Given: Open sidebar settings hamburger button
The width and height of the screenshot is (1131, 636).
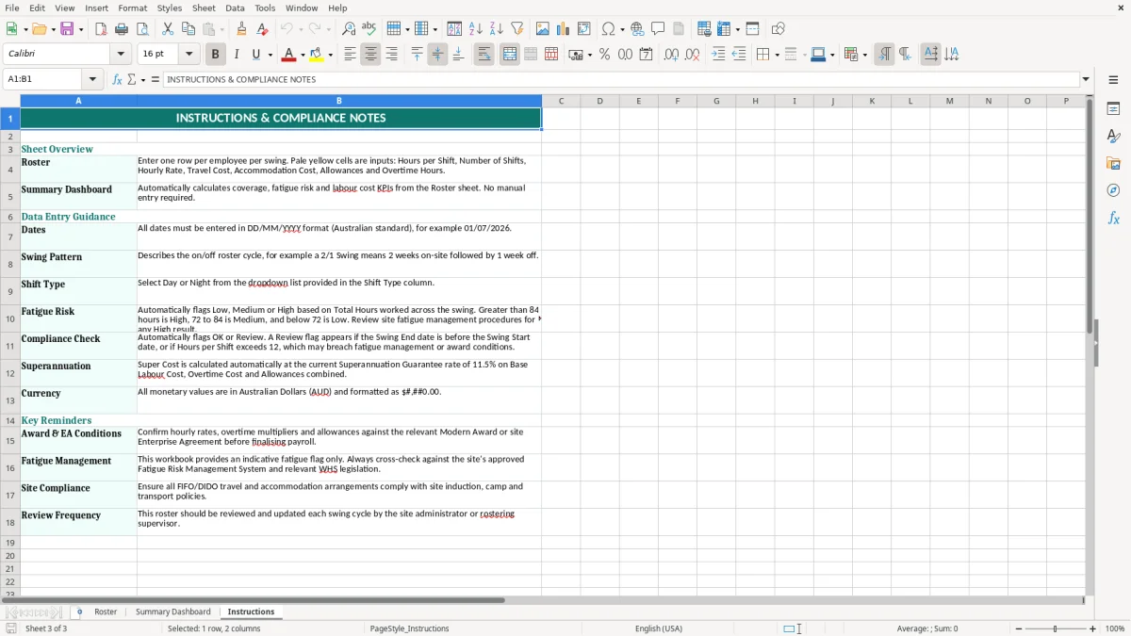Looking at the screenshot, I should (1113, 80).
